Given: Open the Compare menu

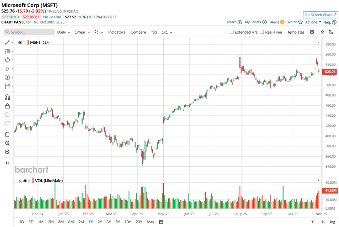Looking at the screenshot, I should pyautogui.click(x=138, y=32).
